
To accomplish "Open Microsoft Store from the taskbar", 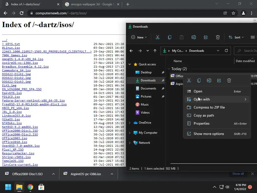I will click(41, 187).
